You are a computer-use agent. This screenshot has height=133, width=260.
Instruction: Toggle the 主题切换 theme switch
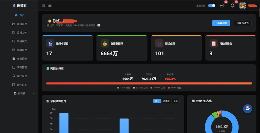(x=212, y=6)
